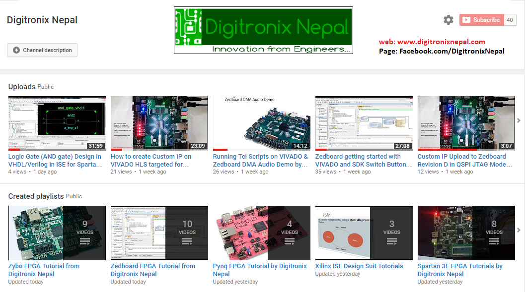Viewport: 525px width, 292px height.
Task: Open Custom IP on VIVADO HLS thumbnail
Action: click(159, 123)
